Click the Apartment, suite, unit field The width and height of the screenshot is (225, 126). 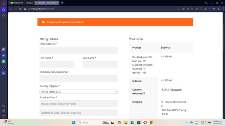(x=78, y=113)
